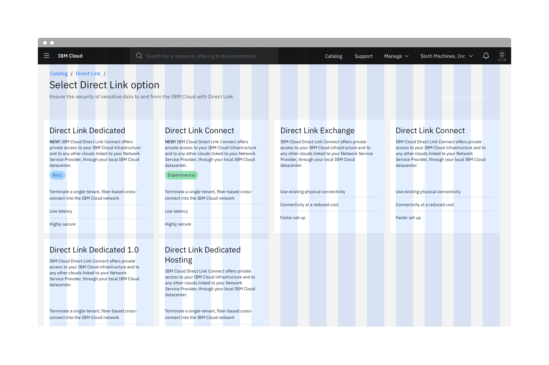The height and width of the screenshot is (365, 549).
Task: Select the Direct Link Exchange card
Action: click(329, 176)
